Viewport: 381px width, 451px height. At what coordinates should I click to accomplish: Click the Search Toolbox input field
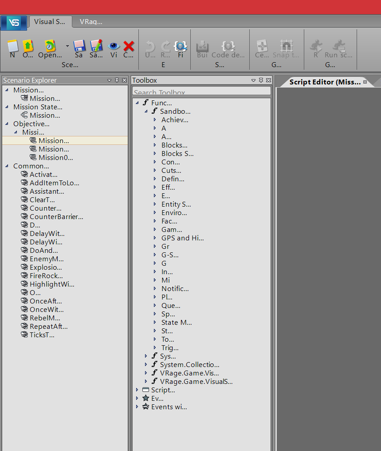(x=201, y=92)
